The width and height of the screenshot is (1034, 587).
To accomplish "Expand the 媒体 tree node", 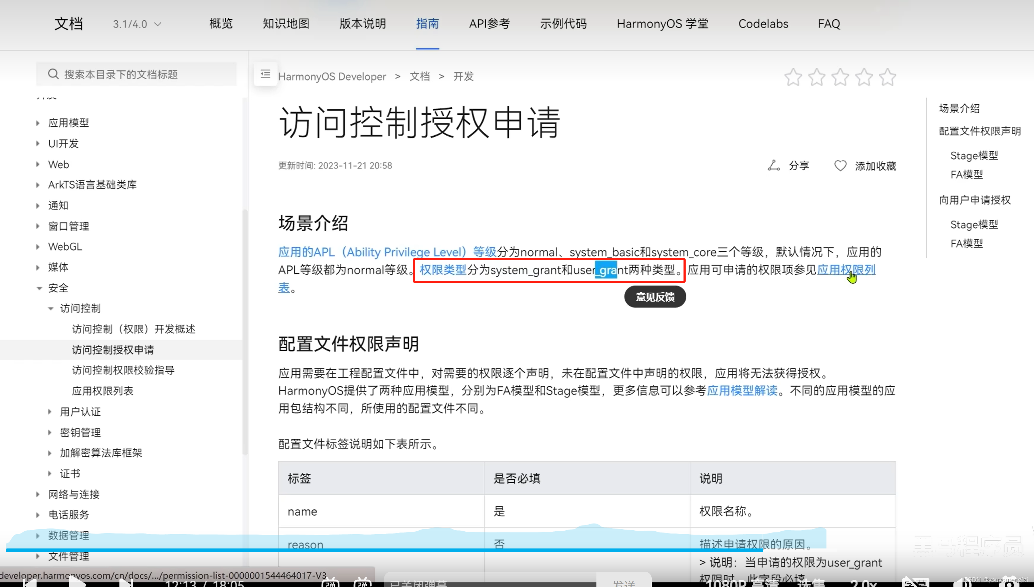I will click(38, 267).
